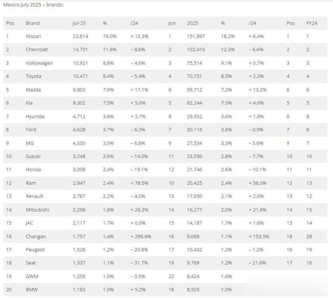Click Ford's July sales figure 4,628
Image resolution: width=333 pixels, height=298 pixels.
click(79, 130)
